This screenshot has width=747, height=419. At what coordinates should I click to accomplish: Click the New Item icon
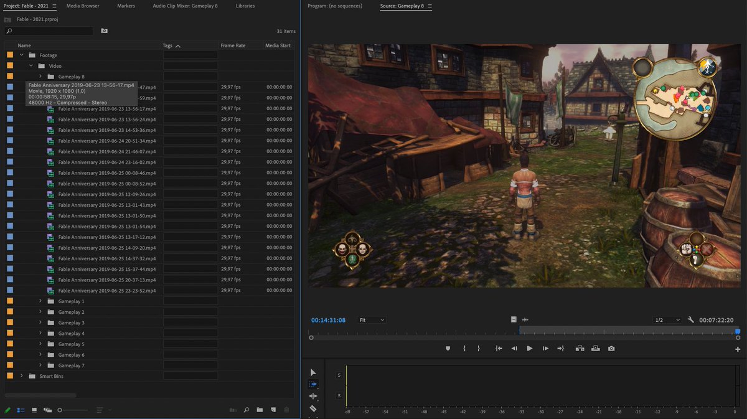pos(273,410)
